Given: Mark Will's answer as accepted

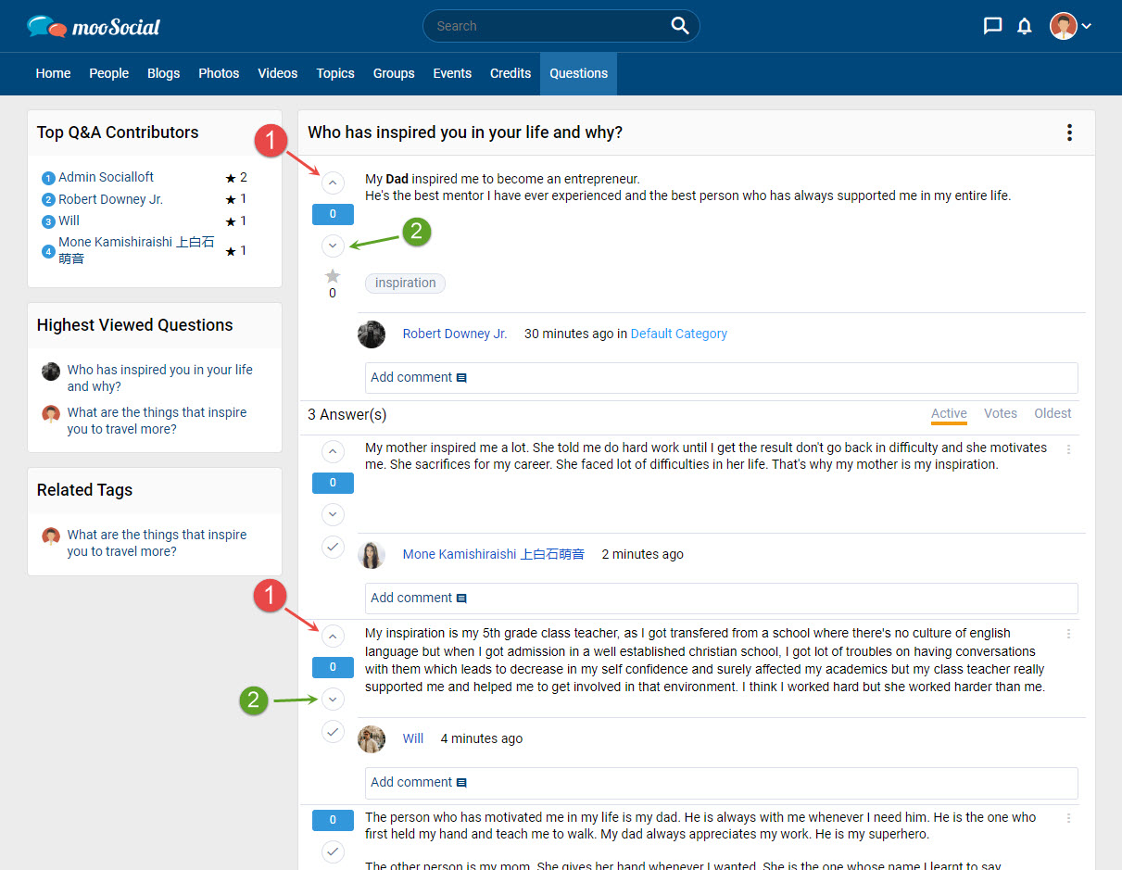Looking at the screenshot, I should (333, 732).
